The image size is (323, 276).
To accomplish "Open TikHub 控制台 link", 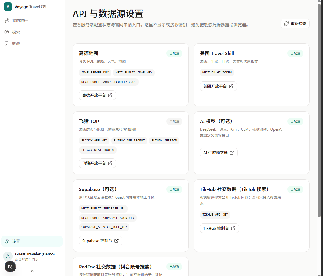I will [219, 228].
